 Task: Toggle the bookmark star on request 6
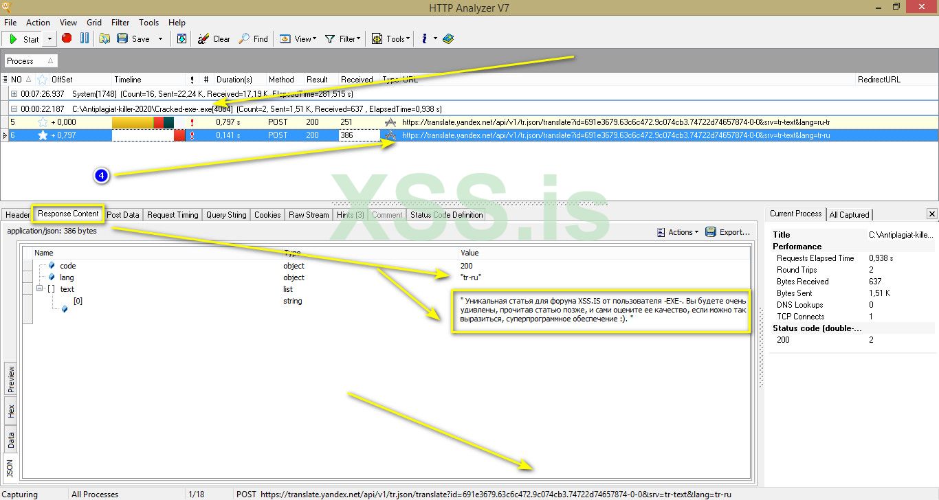(43, 136)
